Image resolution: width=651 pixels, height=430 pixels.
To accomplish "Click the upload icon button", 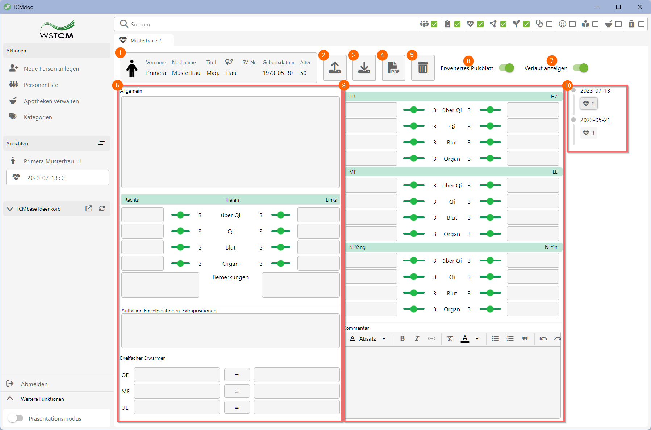I will click(335, 68).
